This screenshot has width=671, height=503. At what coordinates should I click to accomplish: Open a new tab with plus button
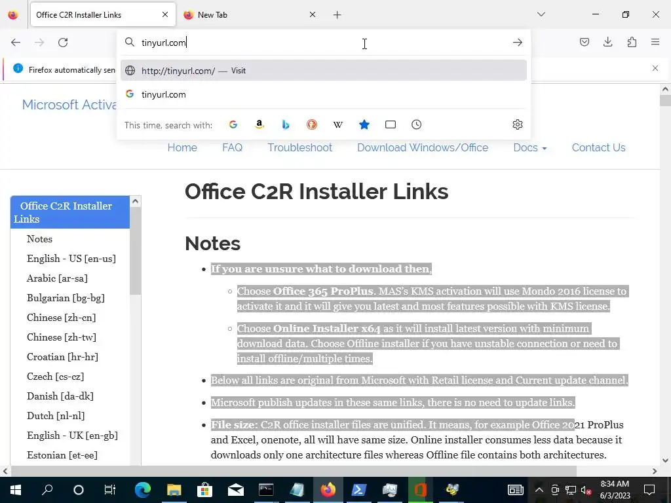[x=337, y=15]
